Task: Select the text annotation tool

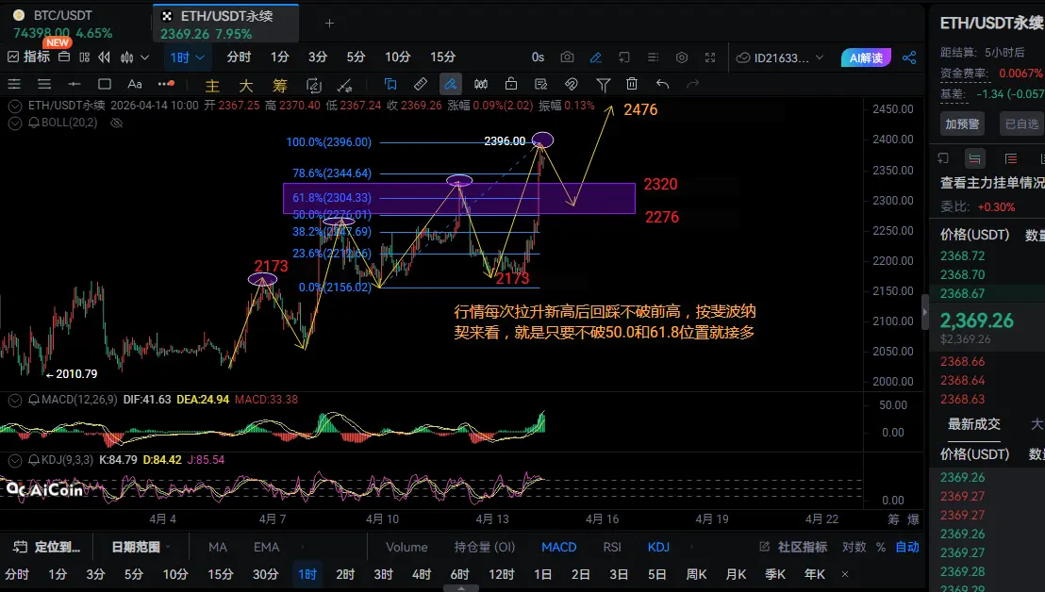Action: coord(135,84)
